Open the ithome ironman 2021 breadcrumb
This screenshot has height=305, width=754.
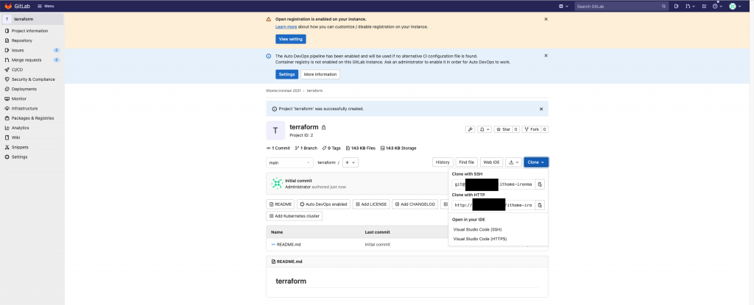(283, 91)
